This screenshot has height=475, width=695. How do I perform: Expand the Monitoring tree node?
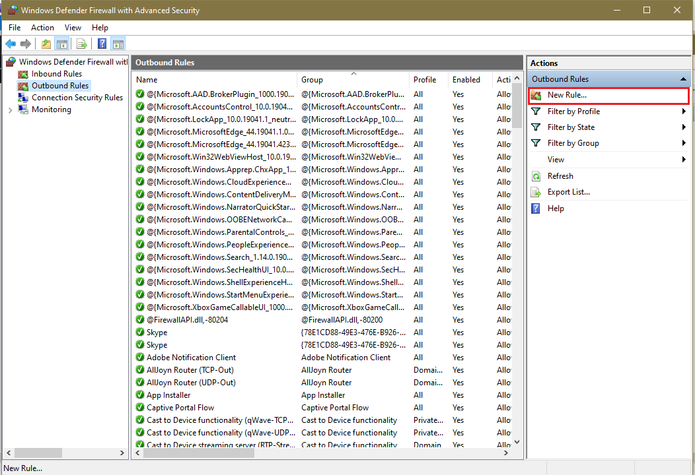10,110
